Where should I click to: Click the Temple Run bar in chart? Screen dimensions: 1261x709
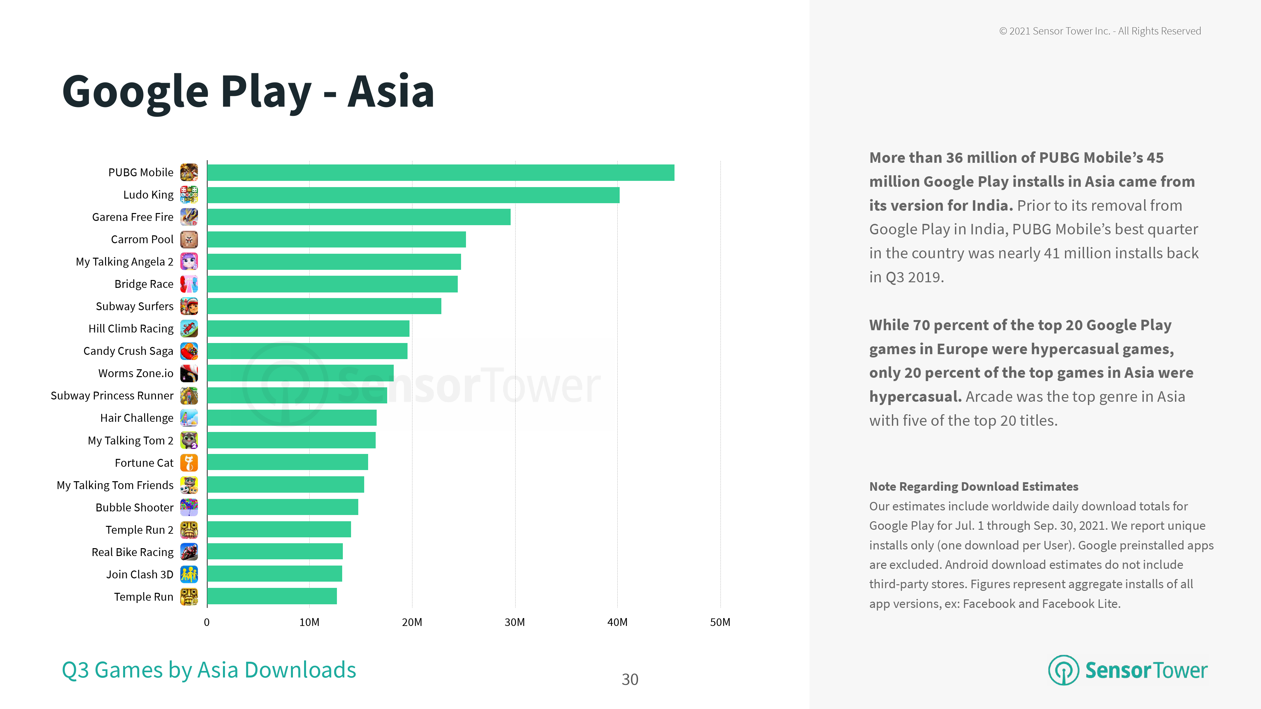click(x=272, y=596)
